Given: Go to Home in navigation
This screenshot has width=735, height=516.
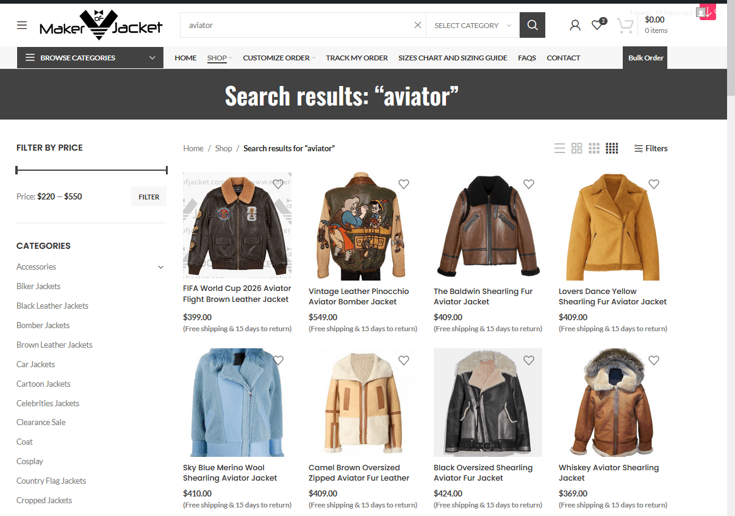Looking at the screenshot, I should coord(185,58).
